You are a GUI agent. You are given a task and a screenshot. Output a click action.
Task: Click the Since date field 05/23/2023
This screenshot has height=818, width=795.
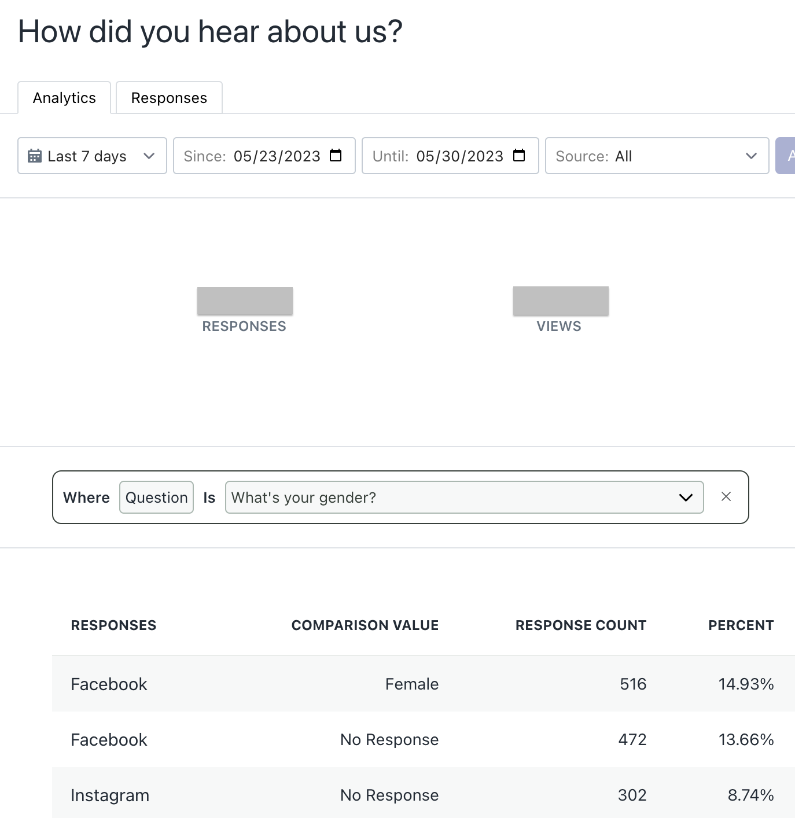coord(277,156)
